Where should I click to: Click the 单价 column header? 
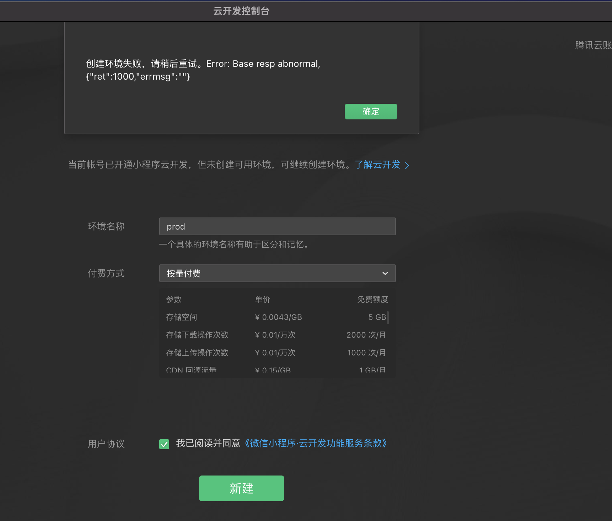point(263,299)
